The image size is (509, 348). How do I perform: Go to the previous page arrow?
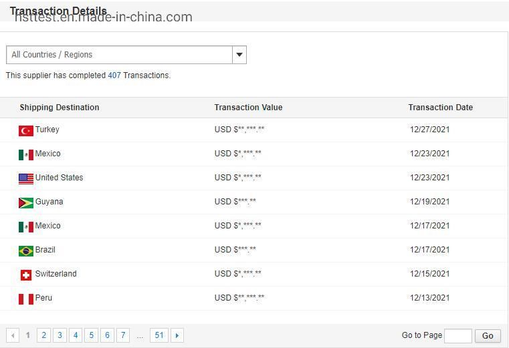click(x=13, y=335)
